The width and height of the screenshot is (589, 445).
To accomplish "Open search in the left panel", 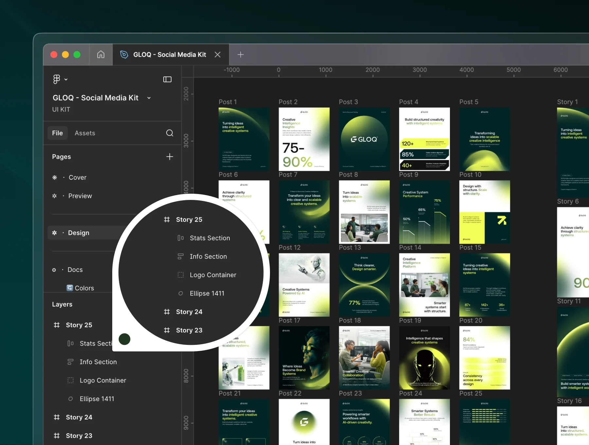I will (170, 133).
